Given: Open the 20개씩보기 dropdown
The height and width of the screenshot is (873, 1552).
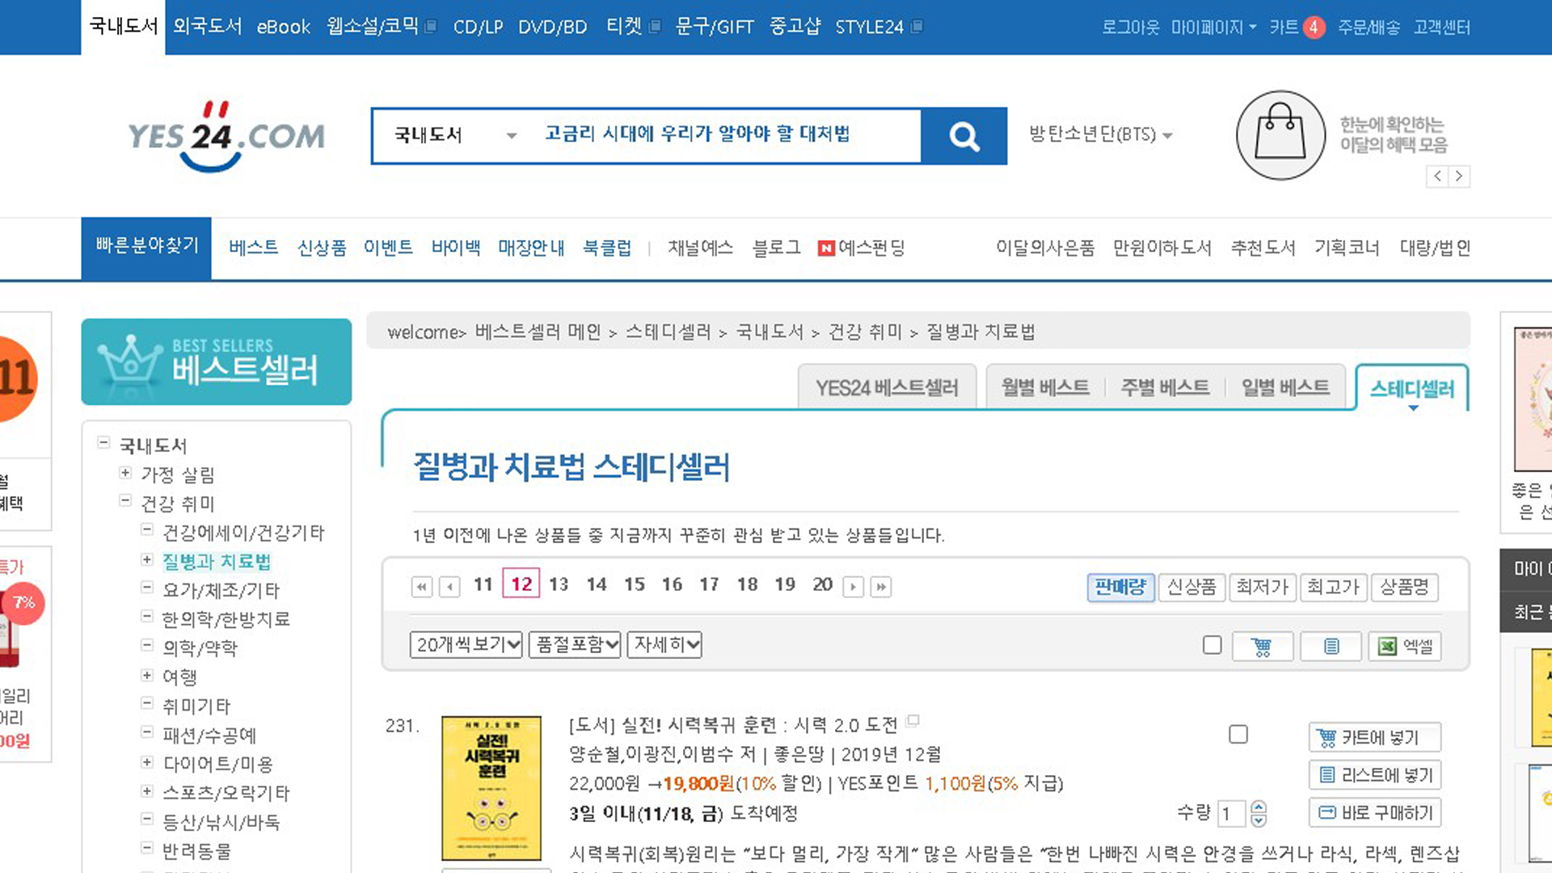Looking at the screenshot, I should (466, 644).
